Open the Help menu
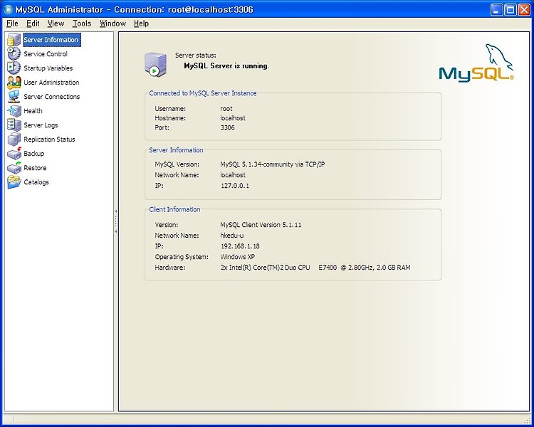 coord(141,23)
